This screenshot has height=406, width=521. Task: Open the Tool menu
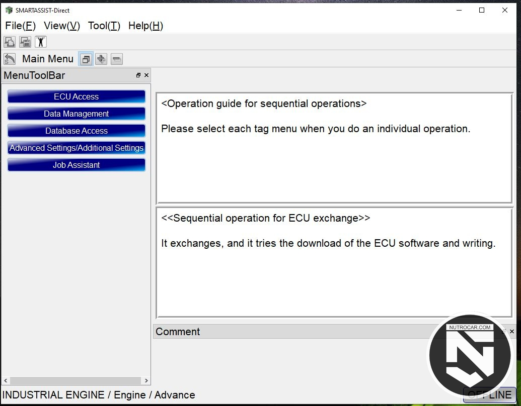[x=104, y=26]
